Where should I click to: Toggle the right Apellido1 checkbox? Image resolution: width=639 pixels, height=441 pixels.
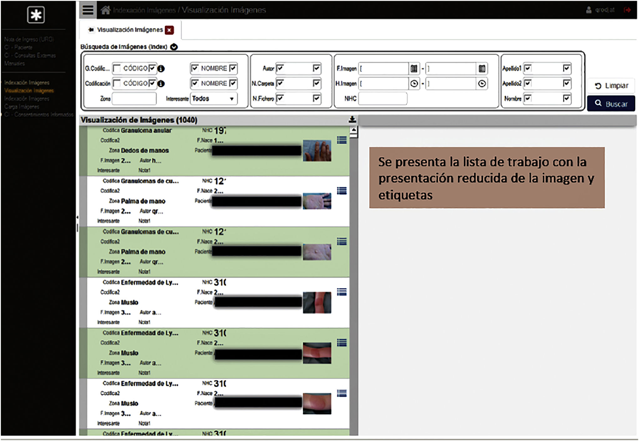click(566, 68)
